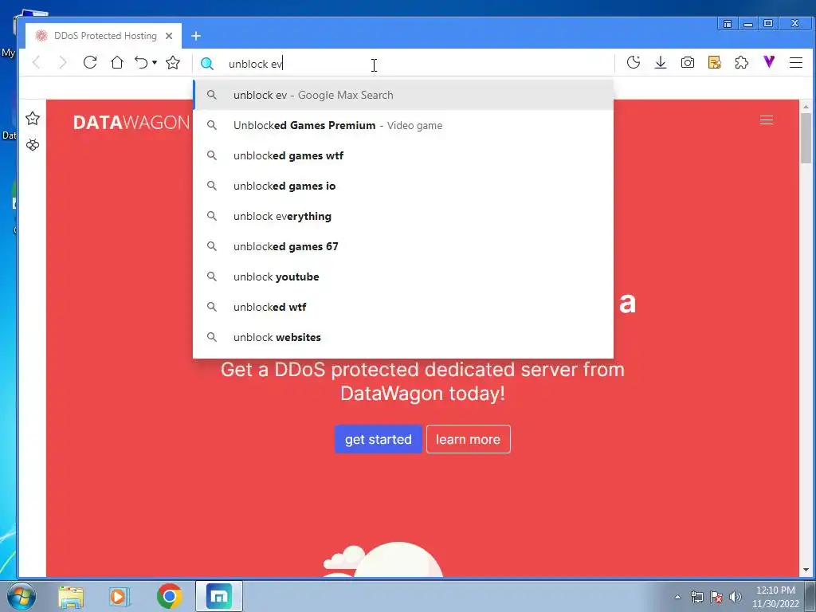Screen dimensions: 816x612
Task: Go back to the previous page
Action: tap(36, 62)
